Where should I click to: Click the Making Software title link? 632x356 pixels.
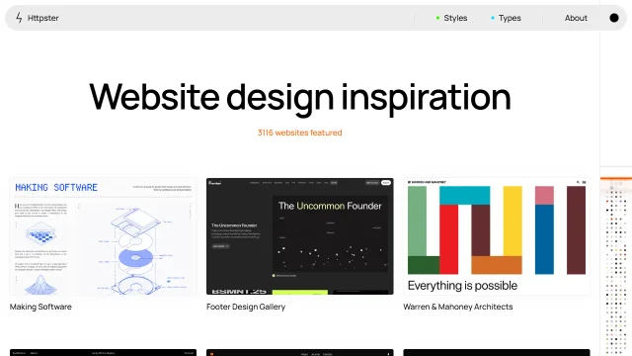[x=40, y=307]
